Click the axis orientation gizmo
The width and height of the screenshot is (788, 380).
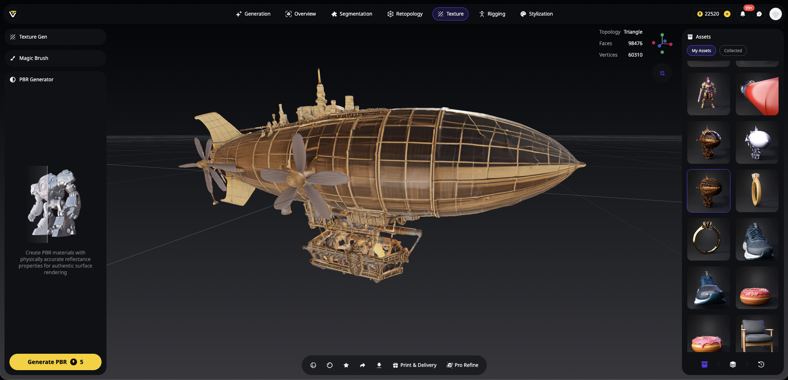point(662,43)
